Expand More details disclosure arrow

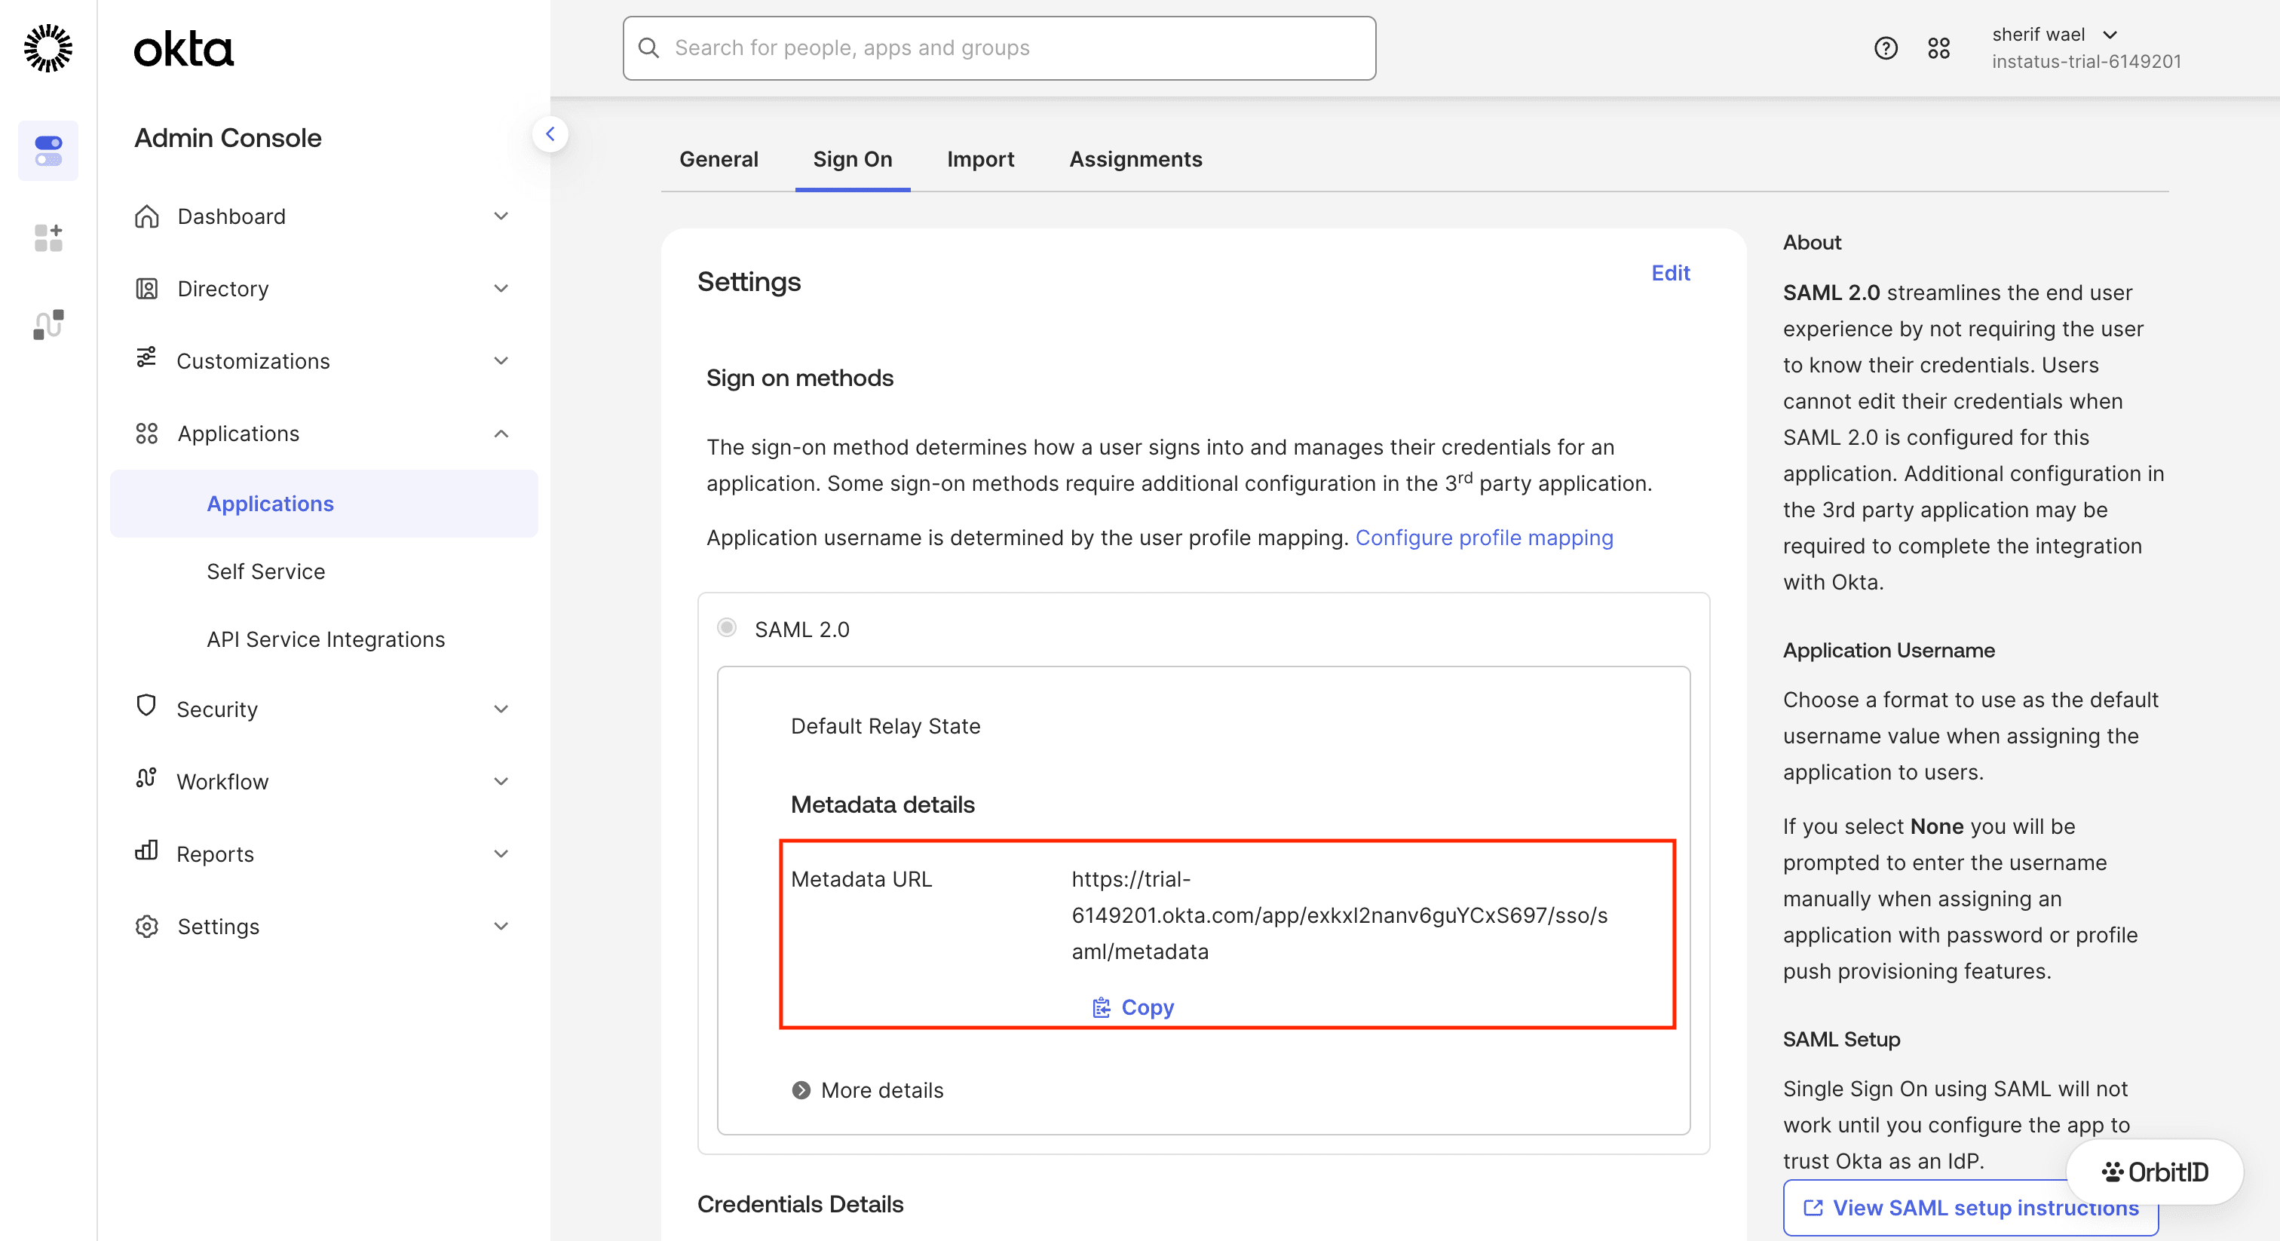(x=801, y=1090)
